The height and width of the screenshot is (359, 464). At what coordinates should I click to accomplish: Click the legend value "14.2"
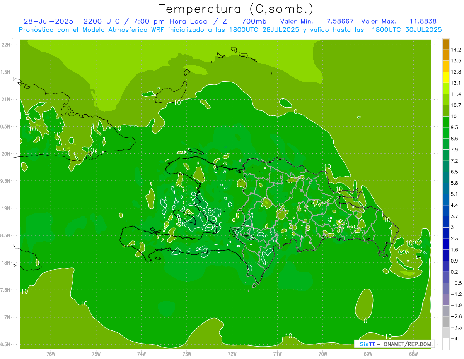point(456,50)
